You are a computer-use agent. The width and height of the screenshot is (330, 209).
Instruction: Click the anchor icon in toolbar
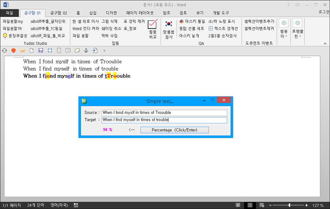86,51
